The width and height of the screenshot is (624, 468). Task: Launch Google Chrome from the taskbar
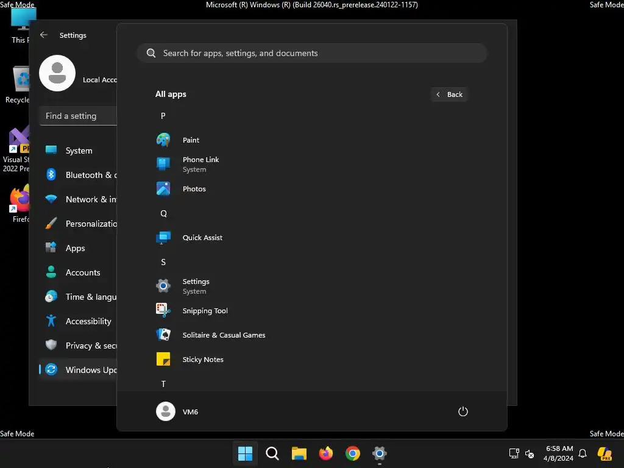click(x=353, y=453)
